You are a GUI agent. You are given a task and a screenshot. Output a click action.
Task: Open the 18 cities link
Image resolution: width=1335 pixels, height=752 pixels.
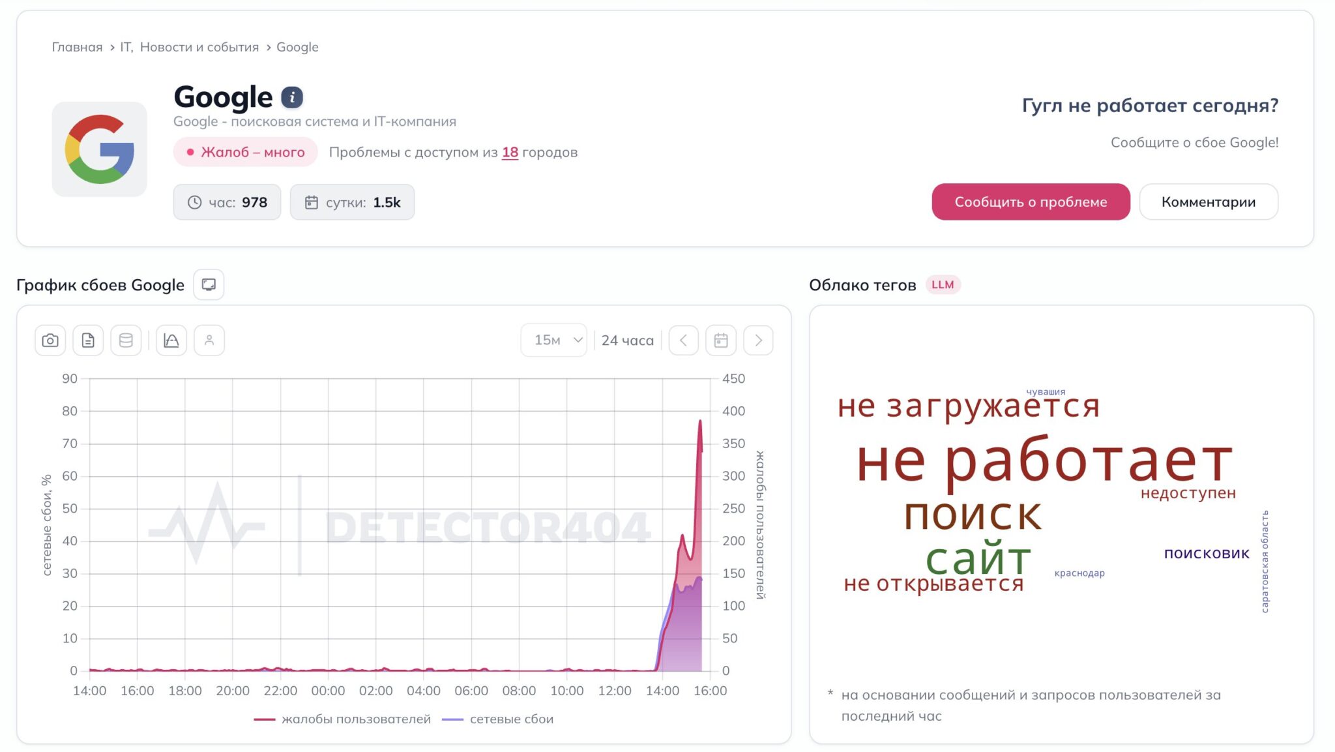point(510,153)
